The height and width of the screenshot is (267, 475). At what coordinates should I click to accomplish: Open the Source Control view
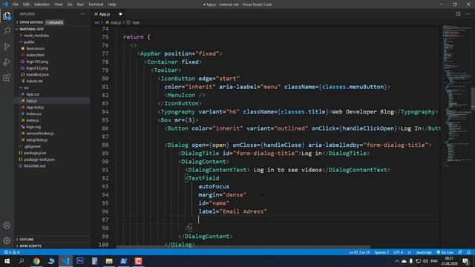click(7, 46)
